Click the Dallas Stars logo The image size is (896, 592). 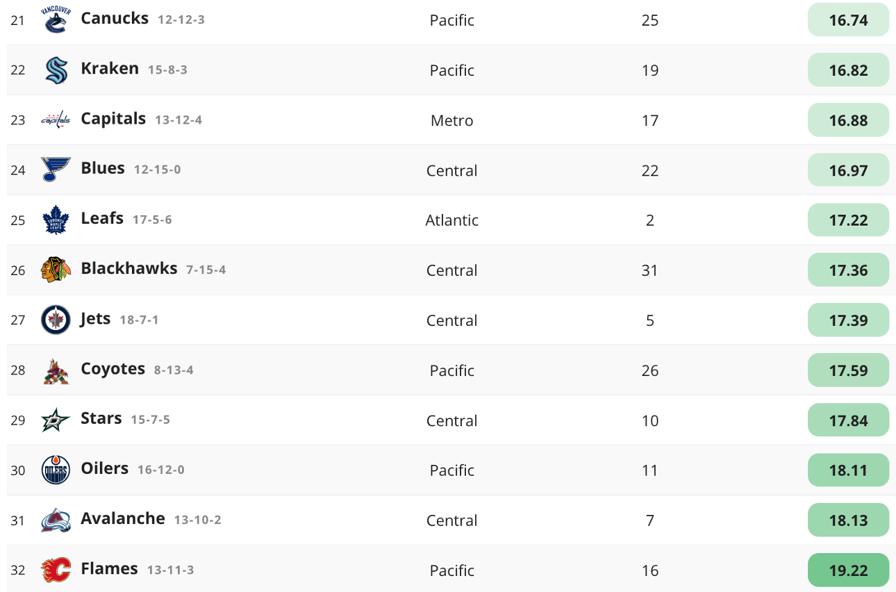(56, 420)
